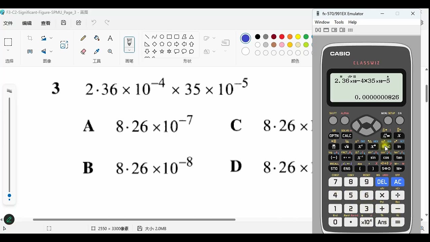The image size is (430, 242).
Task: Open the 文件 (File) menu
Action: pos(8,23)
